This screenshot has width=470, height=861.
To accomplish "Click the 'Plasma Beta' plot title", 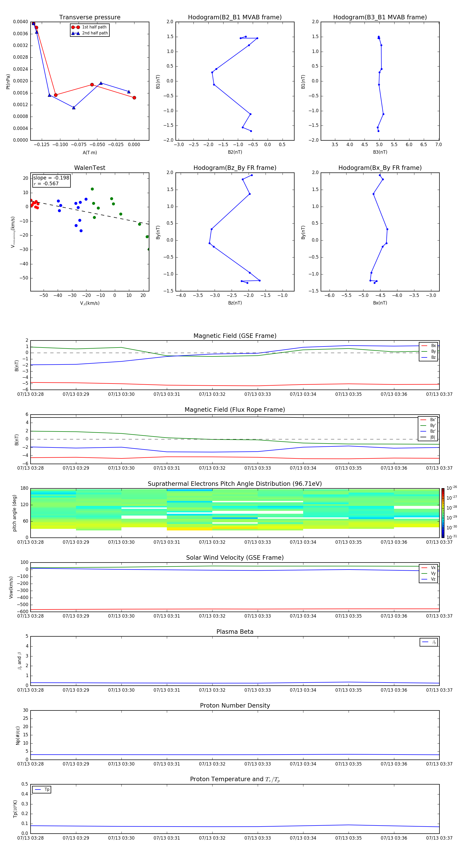I will pyautogui.click(x=235, y=632).
